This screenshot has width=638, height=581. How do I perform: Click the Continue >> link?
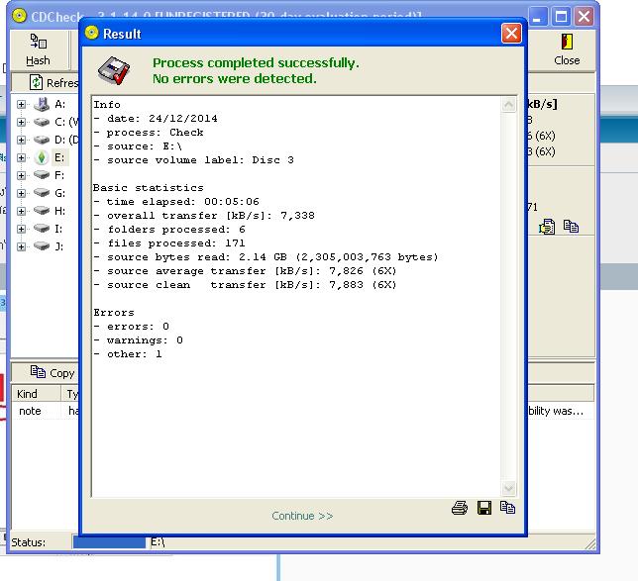click(302, 516)
